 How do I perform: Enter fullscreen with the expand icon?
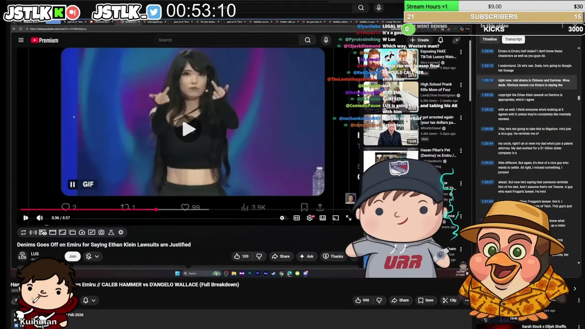(x=349, y=218)
